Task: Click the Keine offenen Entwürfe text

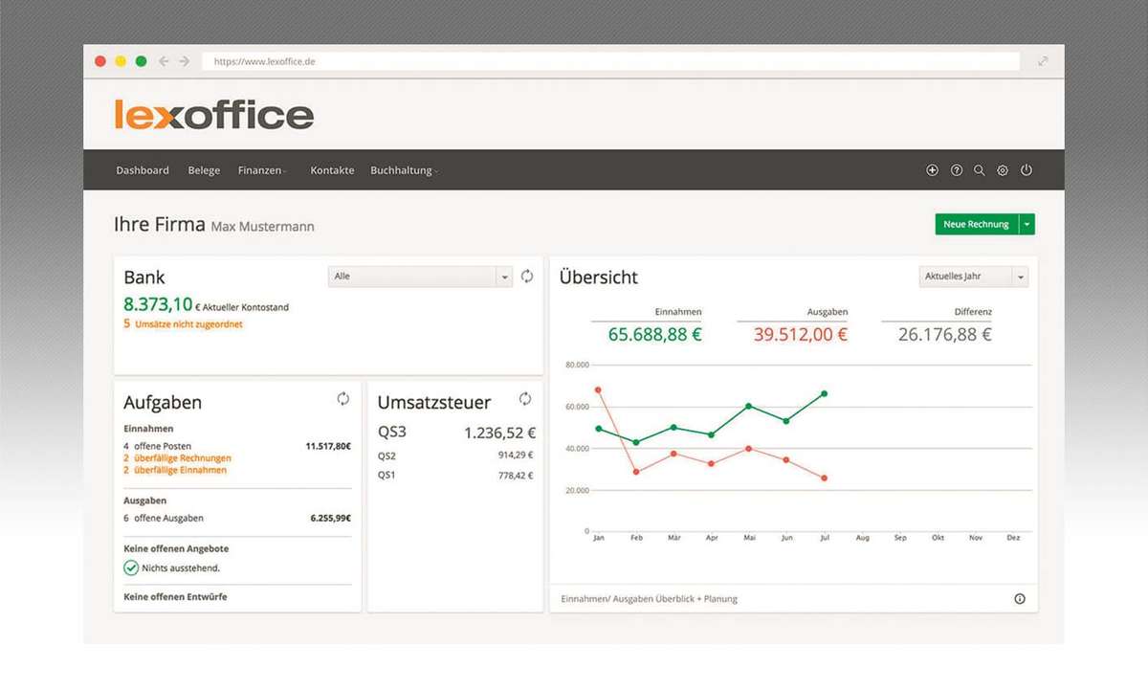Action: pyautogui.click(x=175, y=596)
